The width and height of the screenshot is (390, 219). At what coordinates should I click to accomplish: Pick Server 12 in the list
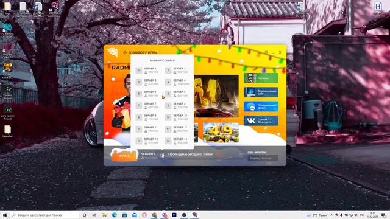tap(177, 129)
